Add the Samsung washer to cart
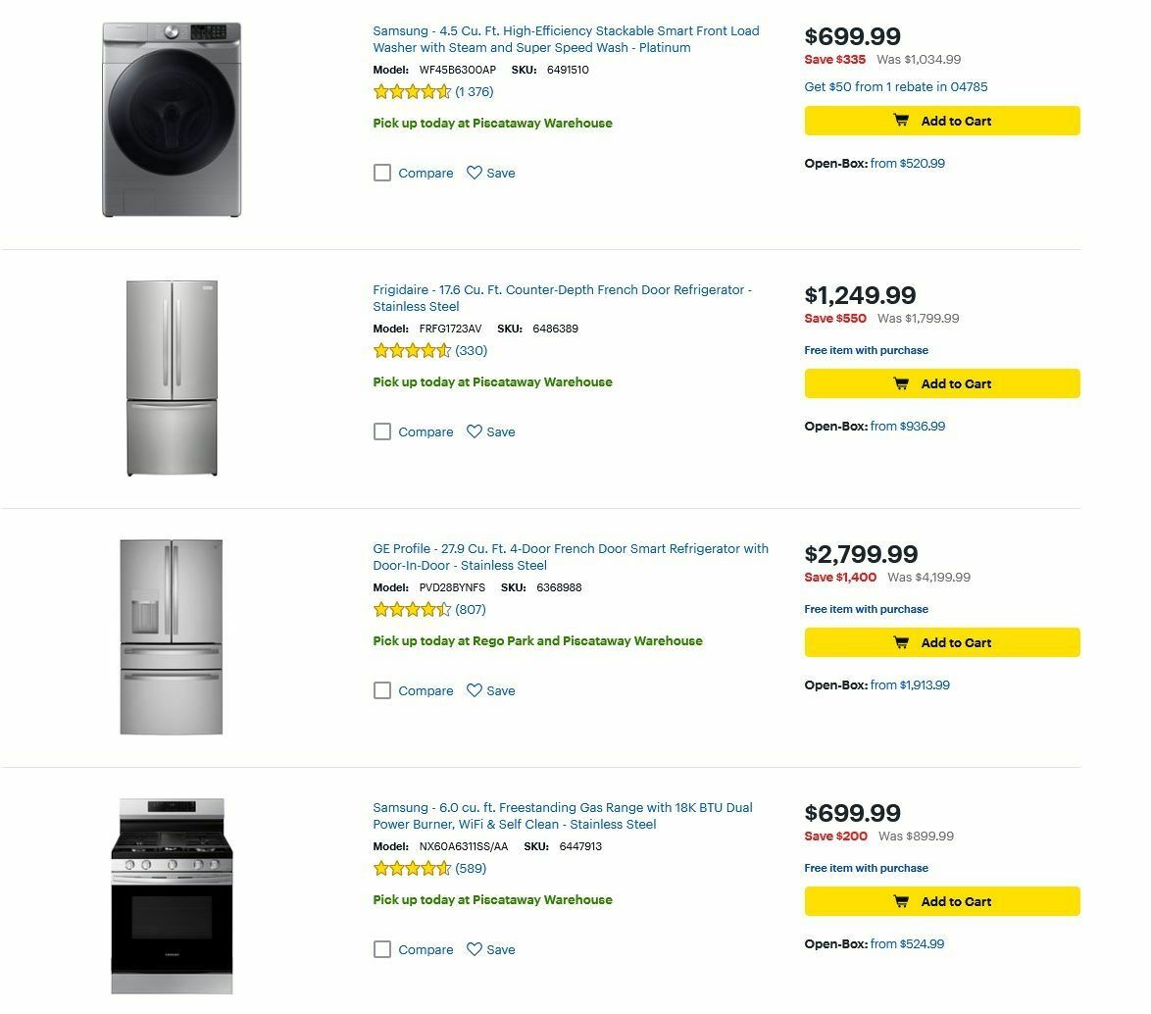Image resolution: width=1151 pixels, height=1014 pixels. click(x=941, y=121)
